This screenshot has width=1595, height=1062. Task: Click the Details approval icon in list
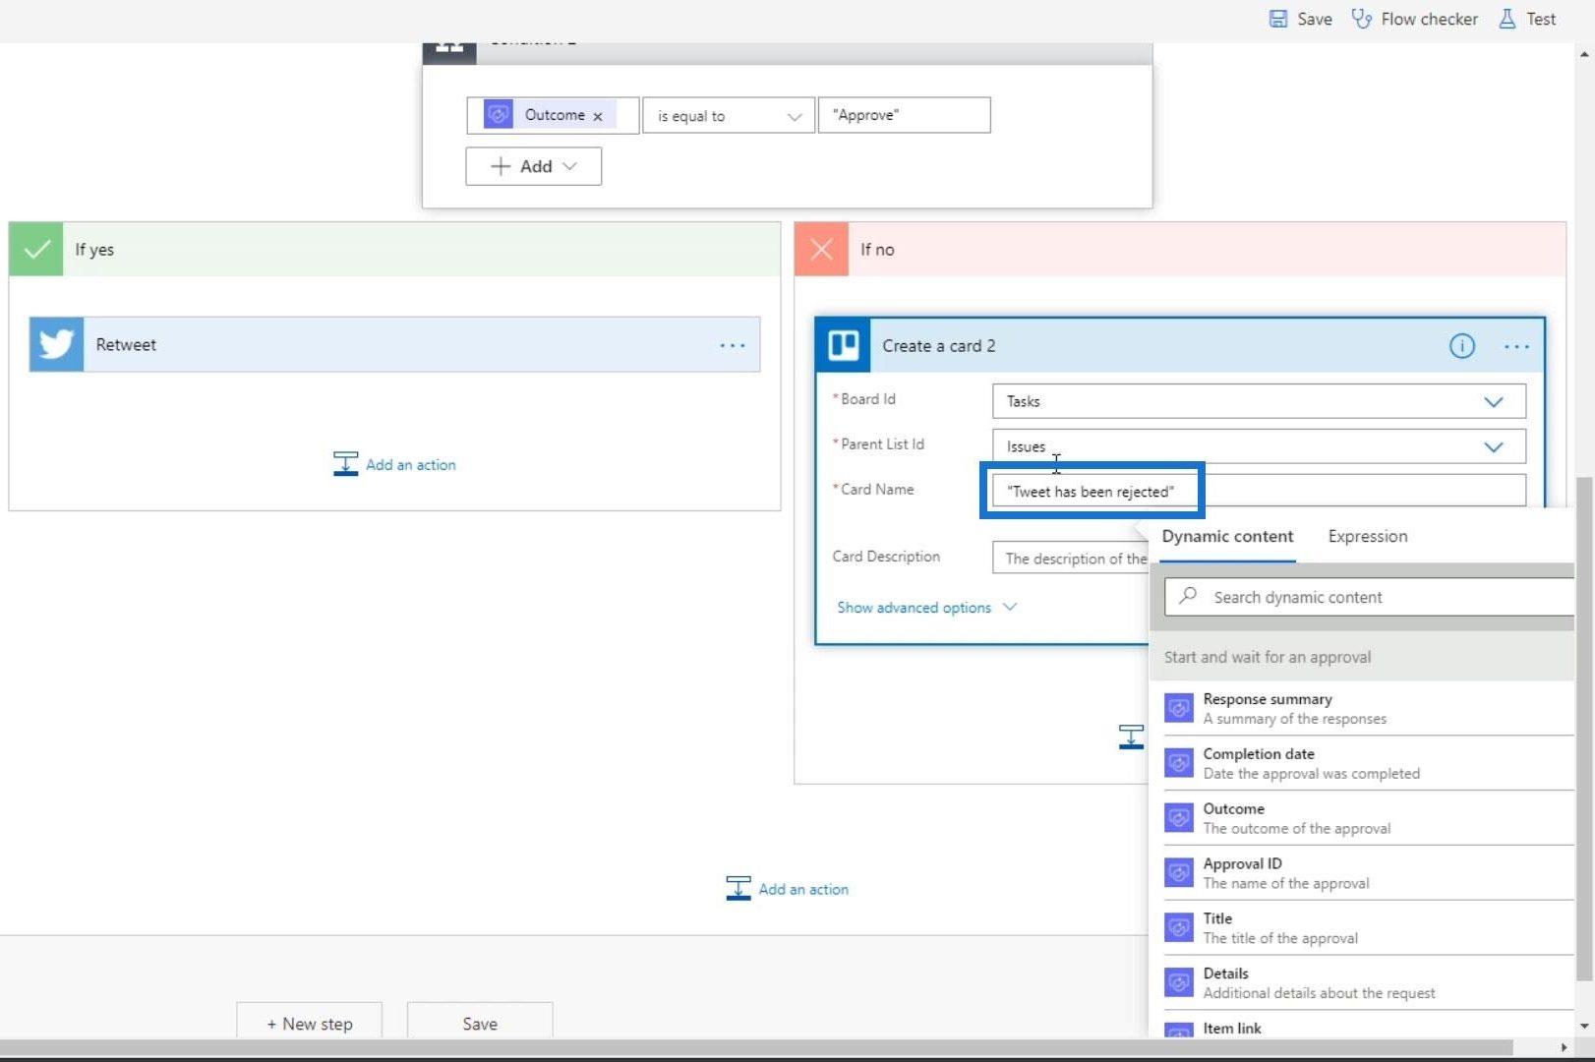pos(1179,982)
